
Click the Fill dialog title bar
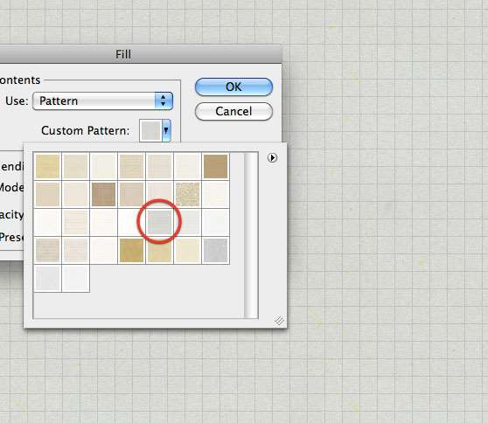click(141, 54)
